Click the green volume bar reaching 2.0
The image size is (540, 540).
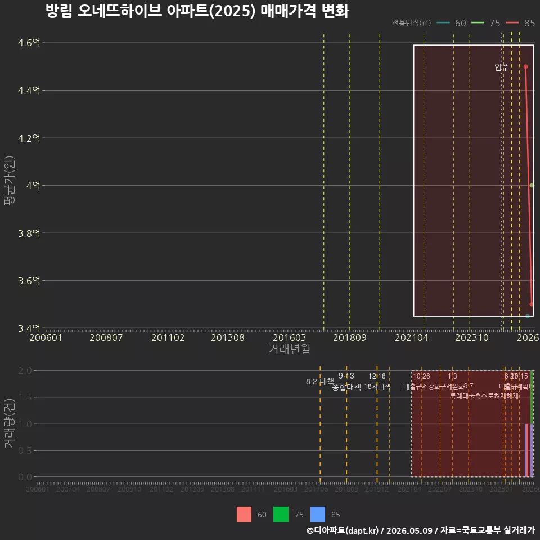pos(533,397)
